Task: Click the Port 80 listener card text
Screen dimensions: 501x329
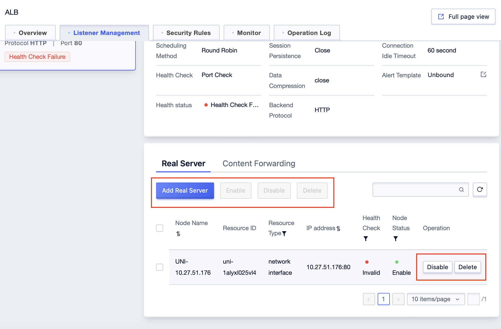Action: [71, 43]
